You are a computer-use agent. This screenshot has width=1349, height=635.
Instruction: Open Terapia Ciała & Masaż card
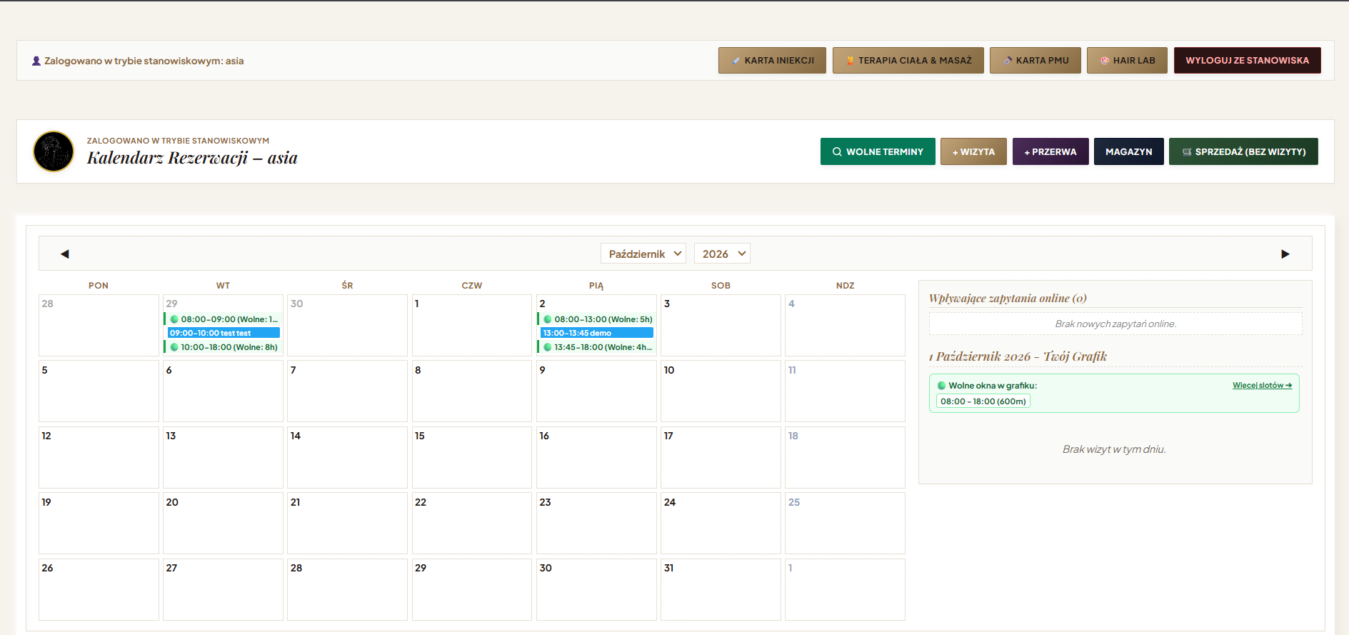coord(908,61)
